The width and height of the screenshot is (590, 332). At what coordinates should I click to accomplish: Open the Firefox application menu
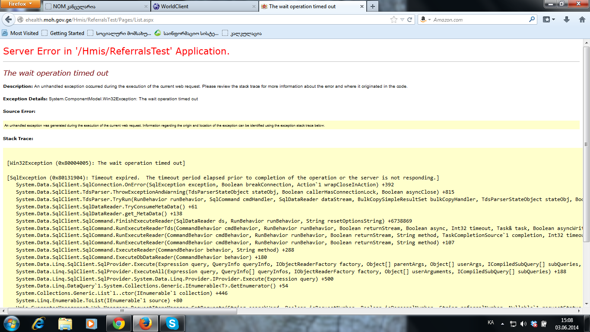[21, 4]
